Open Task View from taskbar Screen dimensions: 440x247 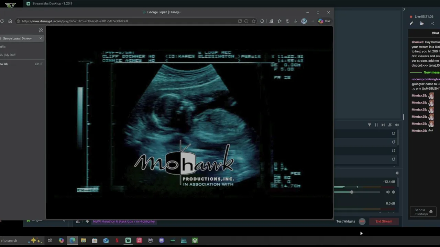(x=50, y=240)
